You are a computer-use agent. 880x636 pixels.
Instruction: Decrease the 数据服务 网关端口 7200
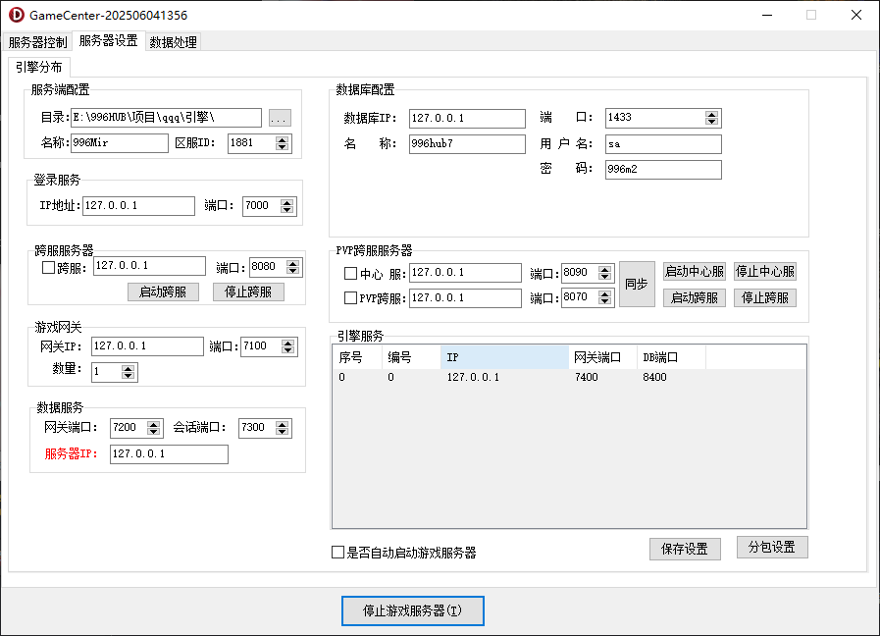point(154,432)
